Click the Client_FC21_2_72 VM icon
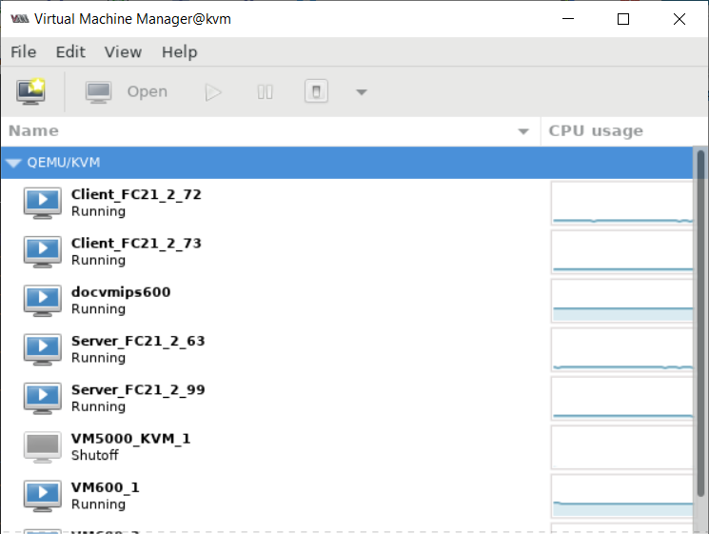Viewport: 709px width, 534px height. (43, 203)
